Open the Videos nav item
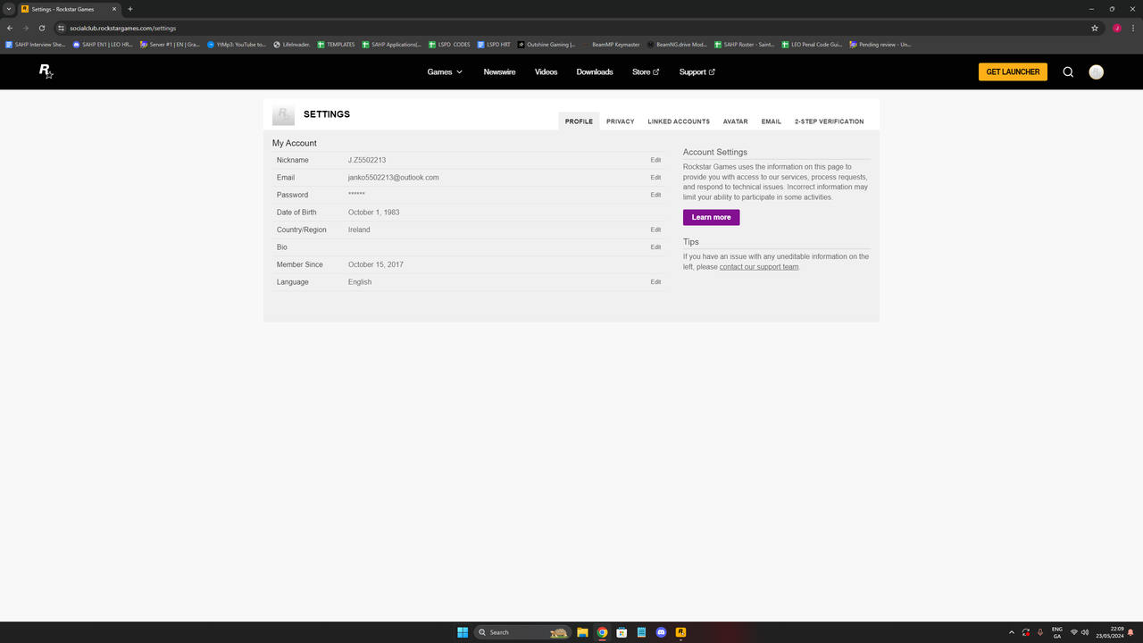Image resolution: width=1143 pixels, height=643 pixels. click(546, 72)
